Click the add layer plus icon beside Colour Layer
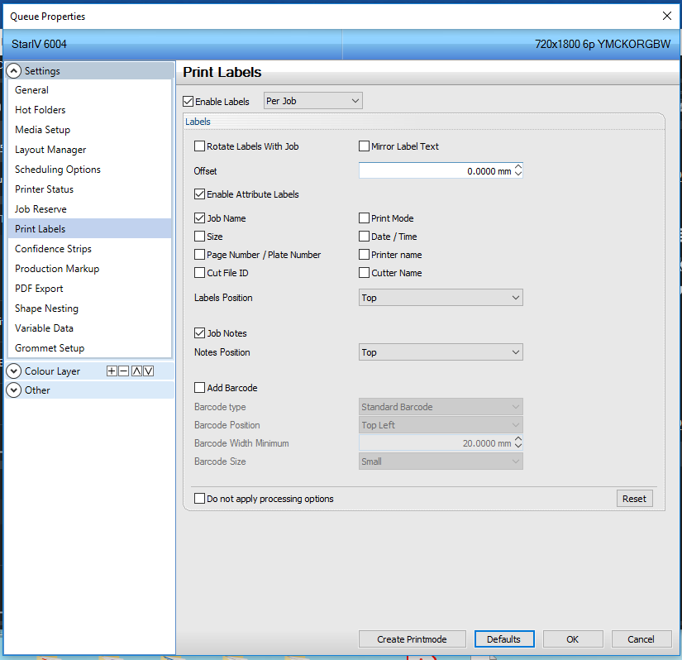 point(112,371)
